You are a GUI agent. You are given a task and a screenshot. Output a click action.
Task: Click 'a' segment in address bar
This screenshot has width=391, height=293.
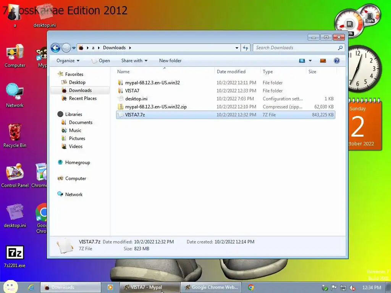click(93, 48)
